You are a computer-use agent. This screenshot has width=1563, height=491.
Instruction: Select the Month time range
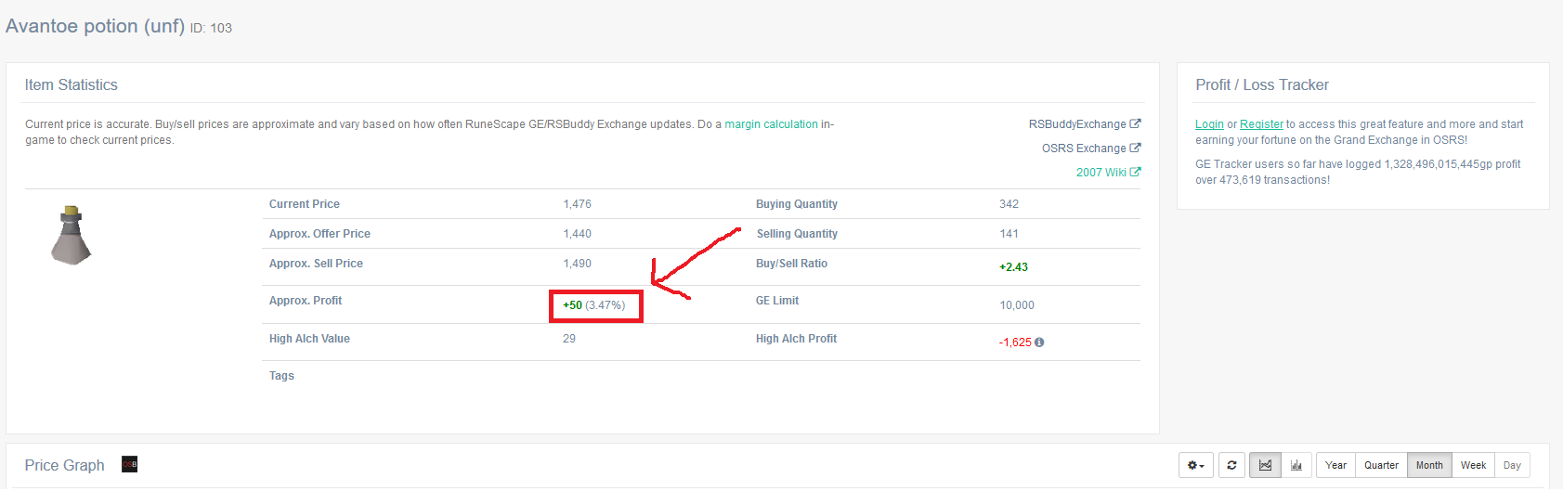click(1429, 465)
